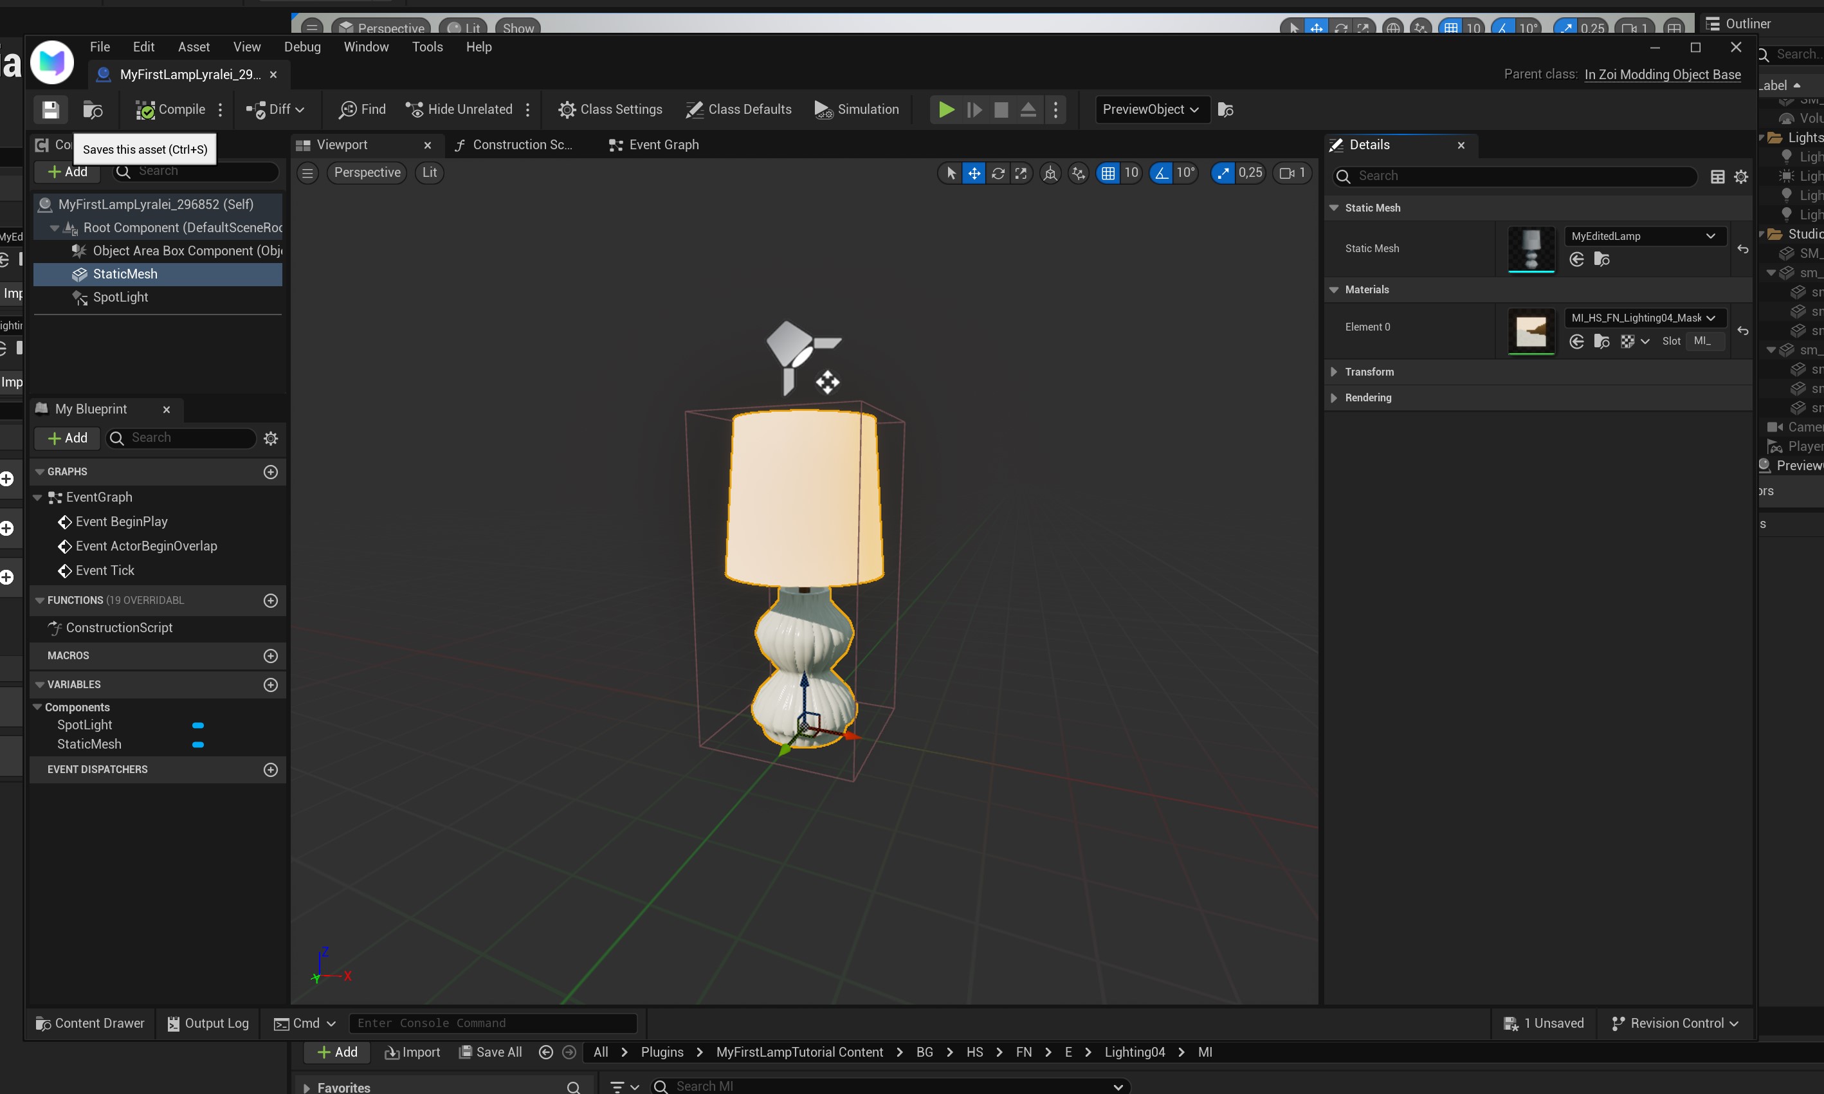Switch to Event Graph tab
This screenshot has height=1094, width=1824.
pos(655,145)
